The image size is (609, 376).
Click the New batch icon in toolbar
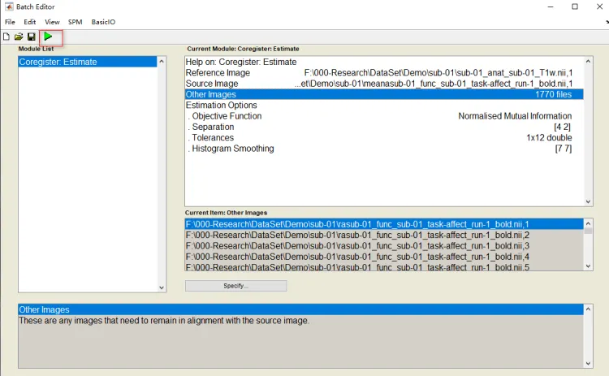tap(6, 37)
